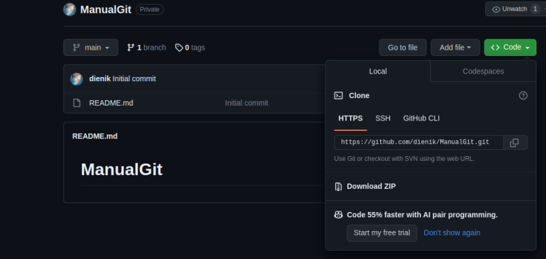Viewport: 546px width, 259px height.
Task: Click the dienik avatar in commit row
Action: click(76, 79)
